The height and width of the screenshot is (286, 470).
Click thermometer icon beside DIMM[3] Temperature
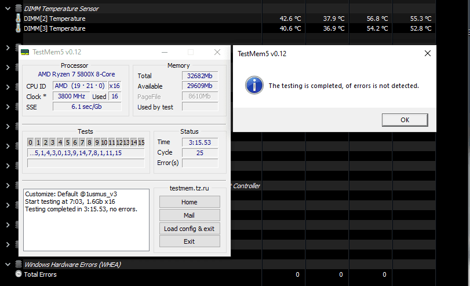(x=19, y=28)
